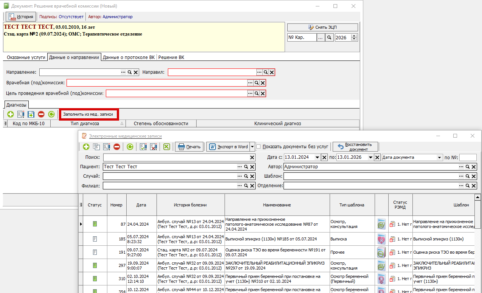This screenshot has height=293, width=482.
Task: Click the save diagnosis floppy disk icon
Action: tap(31, 114)
